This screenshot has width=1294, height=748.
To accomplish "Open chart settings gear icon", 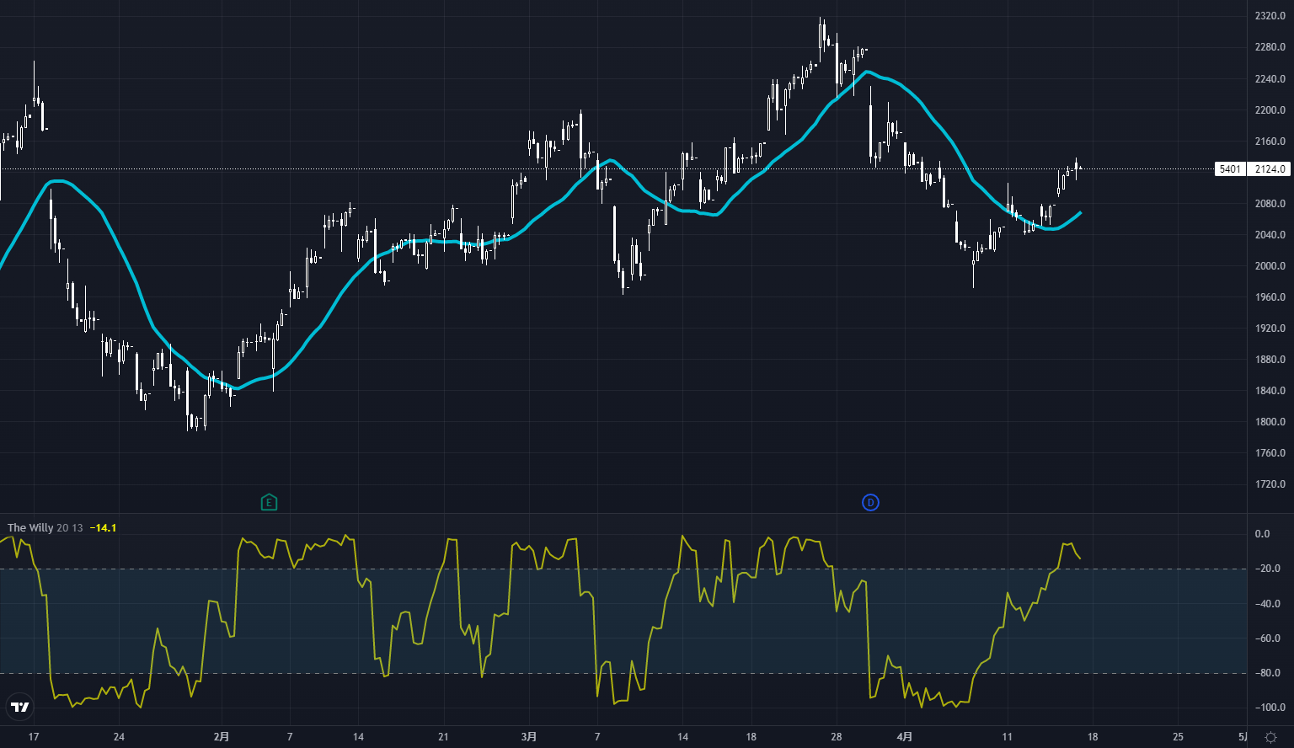I will [x=1270, y=737].
